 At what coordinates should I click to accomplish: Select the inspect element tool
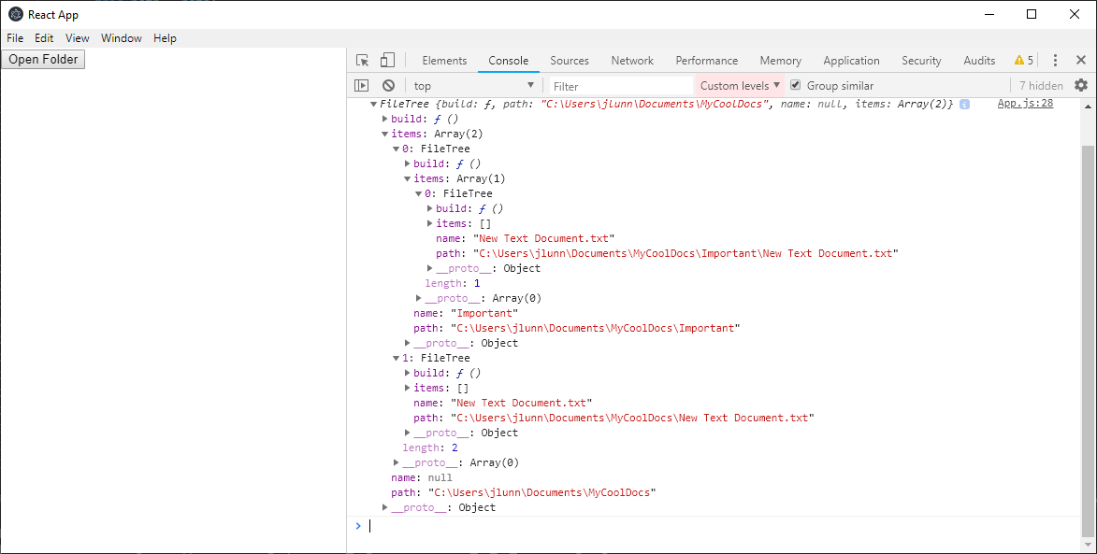(x=362, y=59)
